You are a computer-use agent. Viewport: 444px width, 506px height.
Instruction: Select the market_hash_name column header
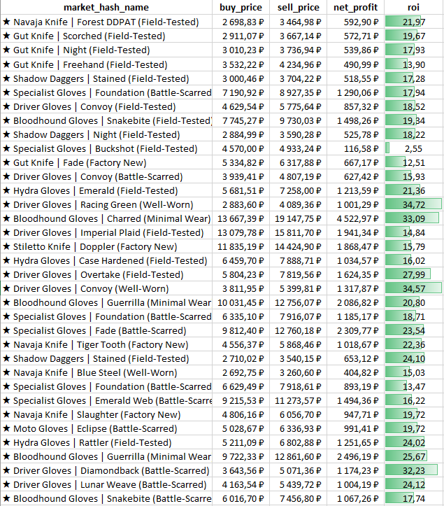point(106,8)
